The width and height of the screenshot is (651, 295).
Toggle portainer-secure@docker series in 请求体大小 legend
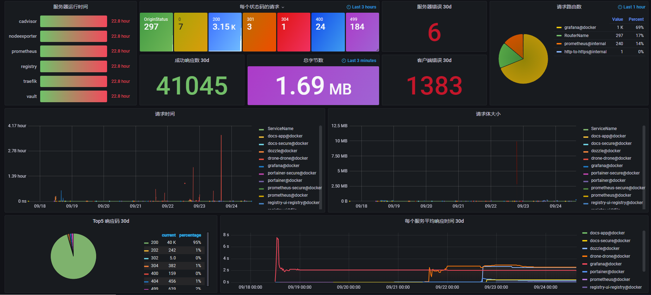click(x=615, y=173)
